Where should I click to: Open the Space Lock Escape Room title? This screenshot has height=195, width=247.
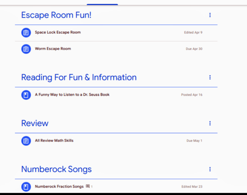pyautogui.click(x=58, y=33)
